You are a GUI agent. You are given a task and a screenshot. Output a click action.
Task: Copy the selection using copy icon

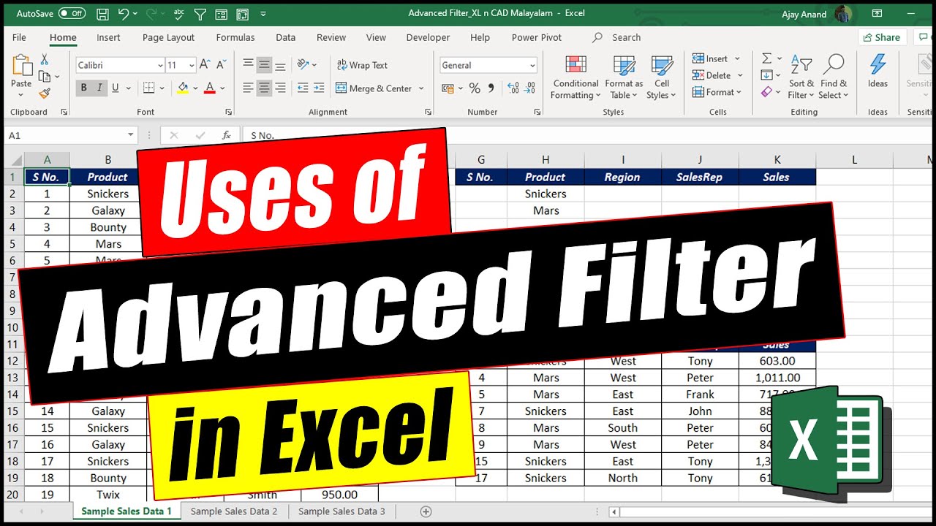[45, 77]
